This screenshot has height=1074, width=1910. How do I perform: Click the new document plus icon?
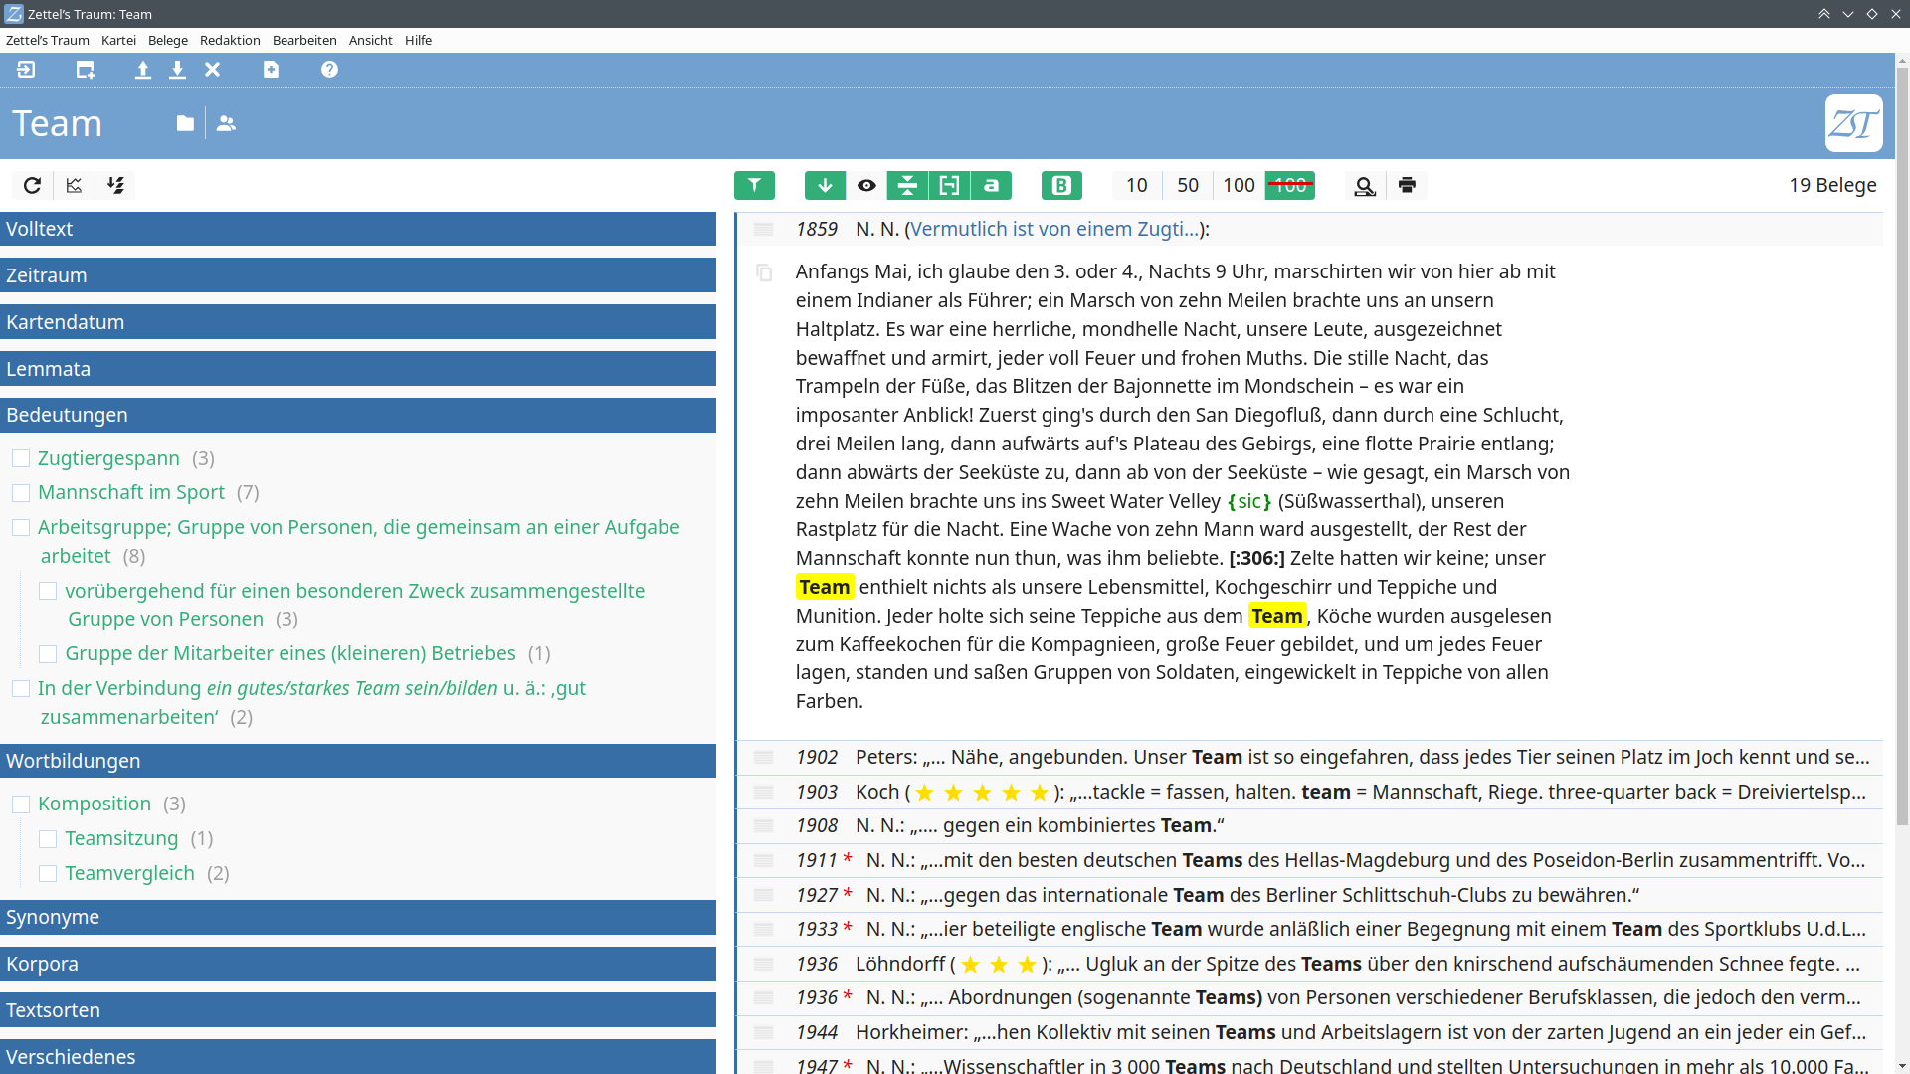271,70
